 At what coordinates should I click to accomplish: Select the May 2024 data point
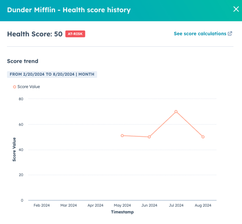click(122, 135)
